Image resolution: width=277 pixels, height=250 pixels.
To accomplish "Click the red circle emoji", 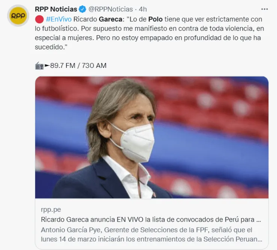I will (39, 19).
